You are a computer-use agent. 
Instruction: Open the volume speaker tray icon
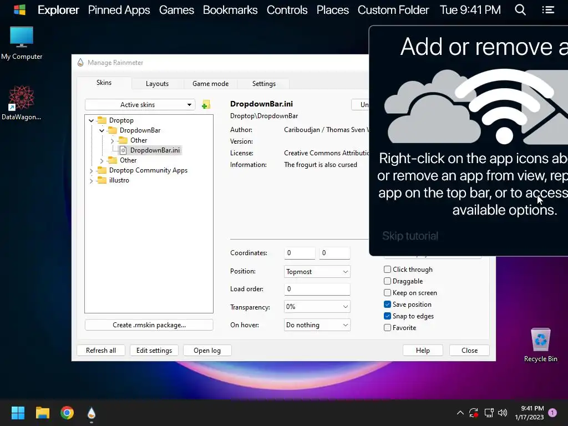[503, 413]
